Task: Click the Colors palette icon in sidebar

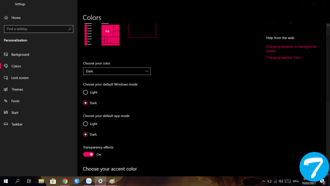Action: click(6, 66)
